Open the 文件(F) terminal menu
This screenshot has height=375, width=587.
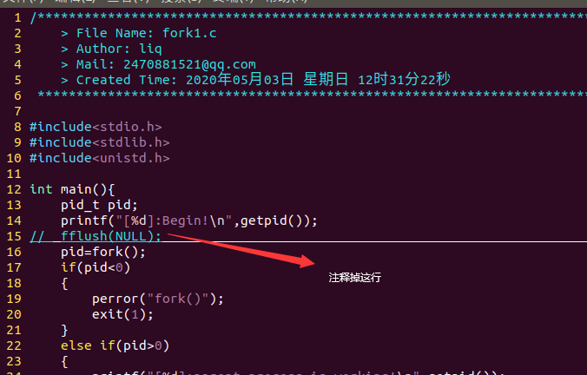click(23, 2)
